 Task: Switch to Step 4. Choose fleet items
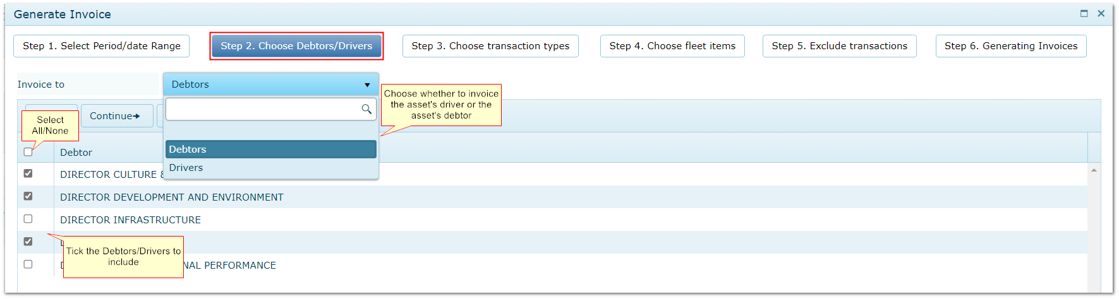point(672,46)
